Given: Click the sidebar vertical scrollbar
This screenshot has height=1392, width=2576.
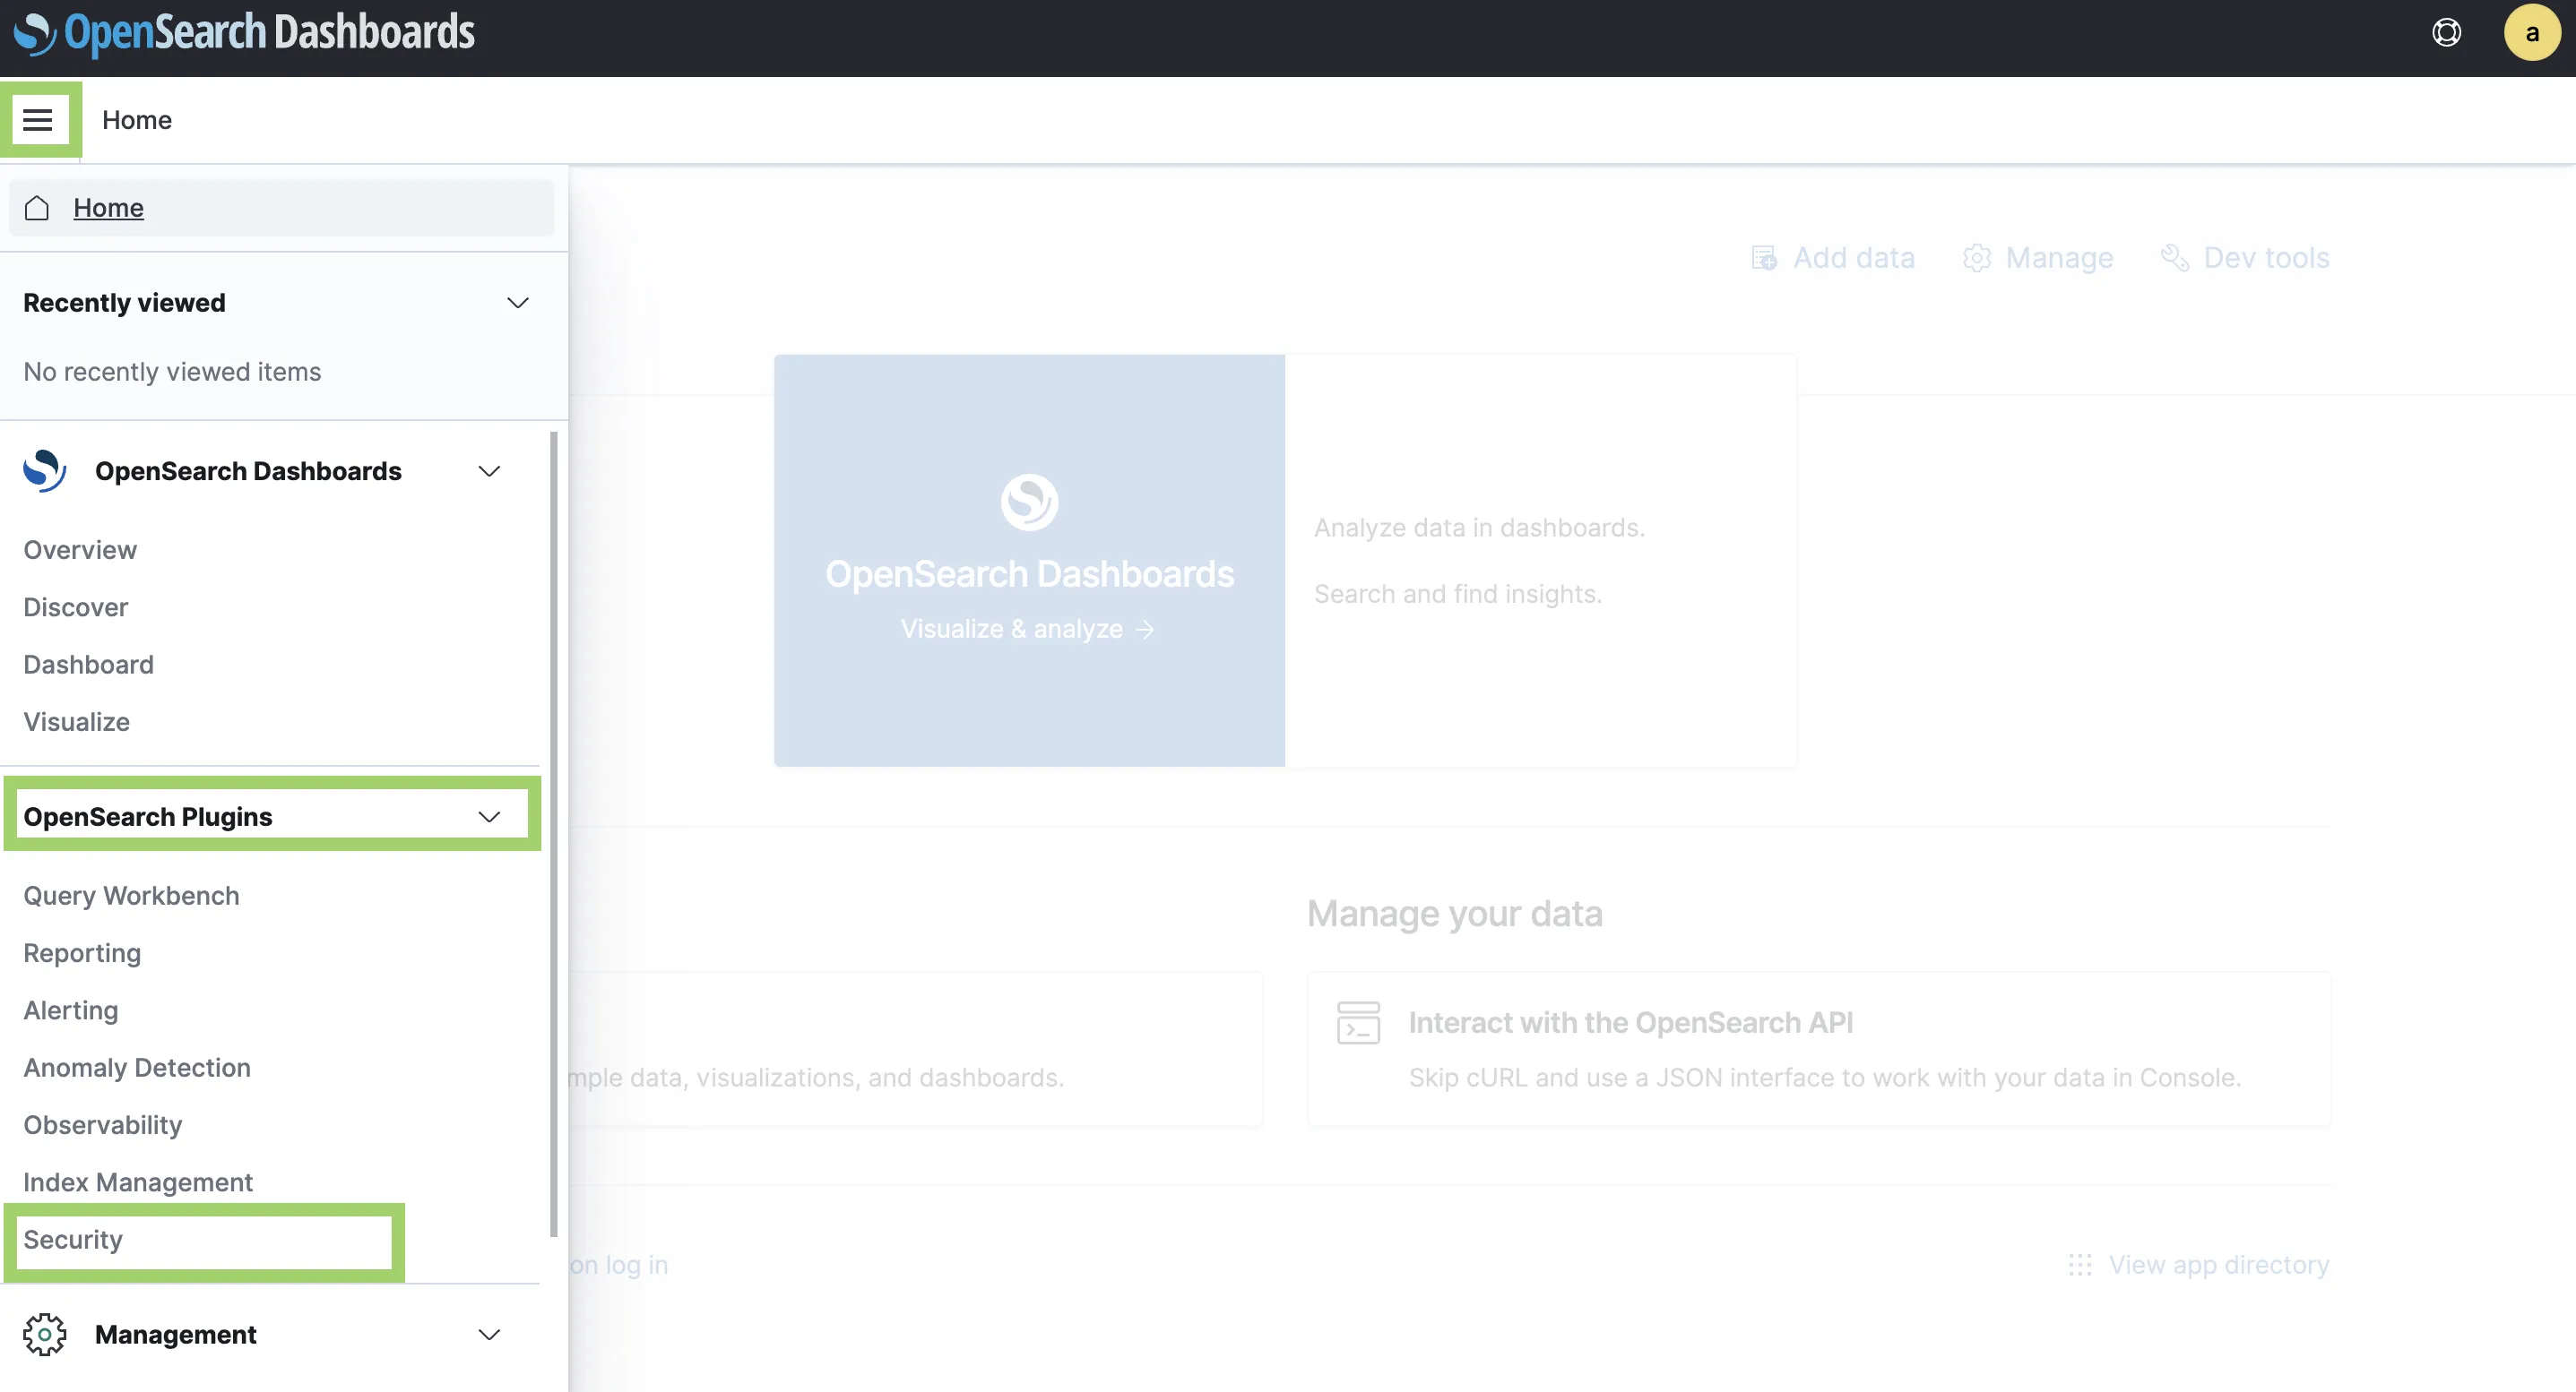Looking at the screenshot, I should click(x=553, y=833).
